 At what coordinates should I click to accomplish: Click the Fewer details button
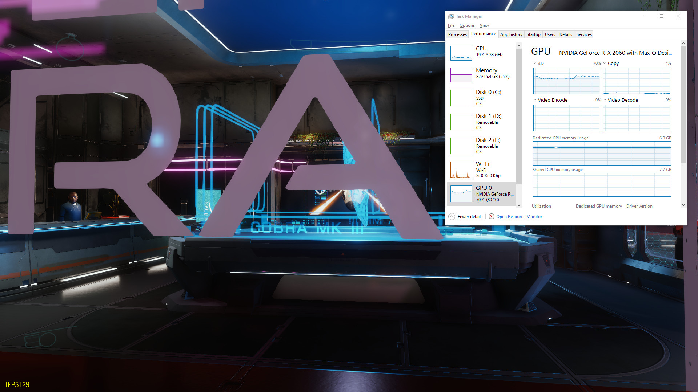click(466, 217)
